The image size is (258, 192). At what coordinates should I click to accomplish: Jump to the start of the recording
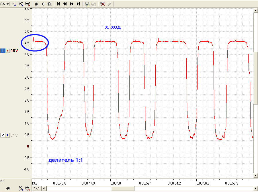tap(58, 4)
